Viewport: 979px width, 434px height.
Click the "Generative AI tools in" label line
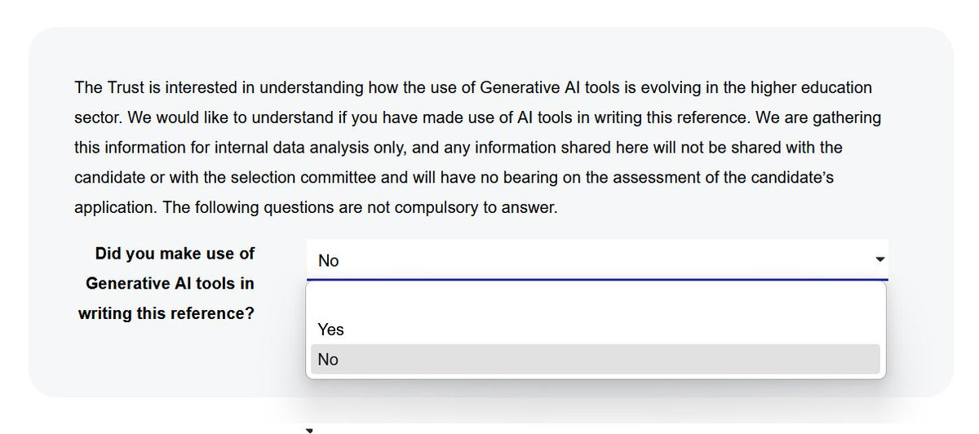coord(170,284)
